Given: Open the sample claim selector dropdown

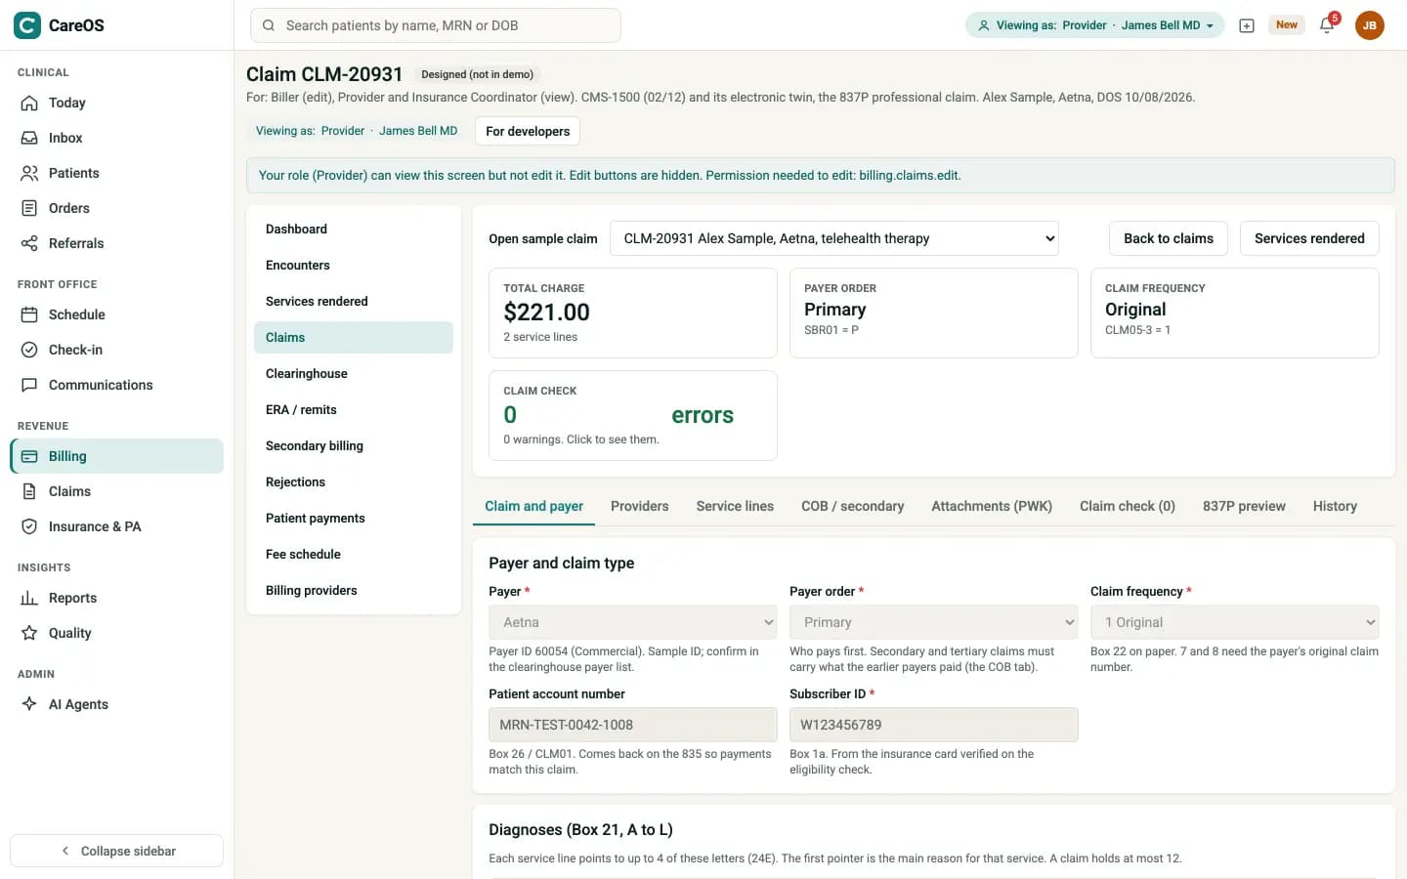Looking at the screenshot, I should point(834,238).
